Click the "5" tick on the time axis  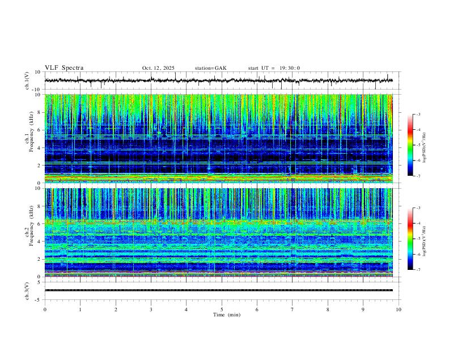(x=222, y=310)
